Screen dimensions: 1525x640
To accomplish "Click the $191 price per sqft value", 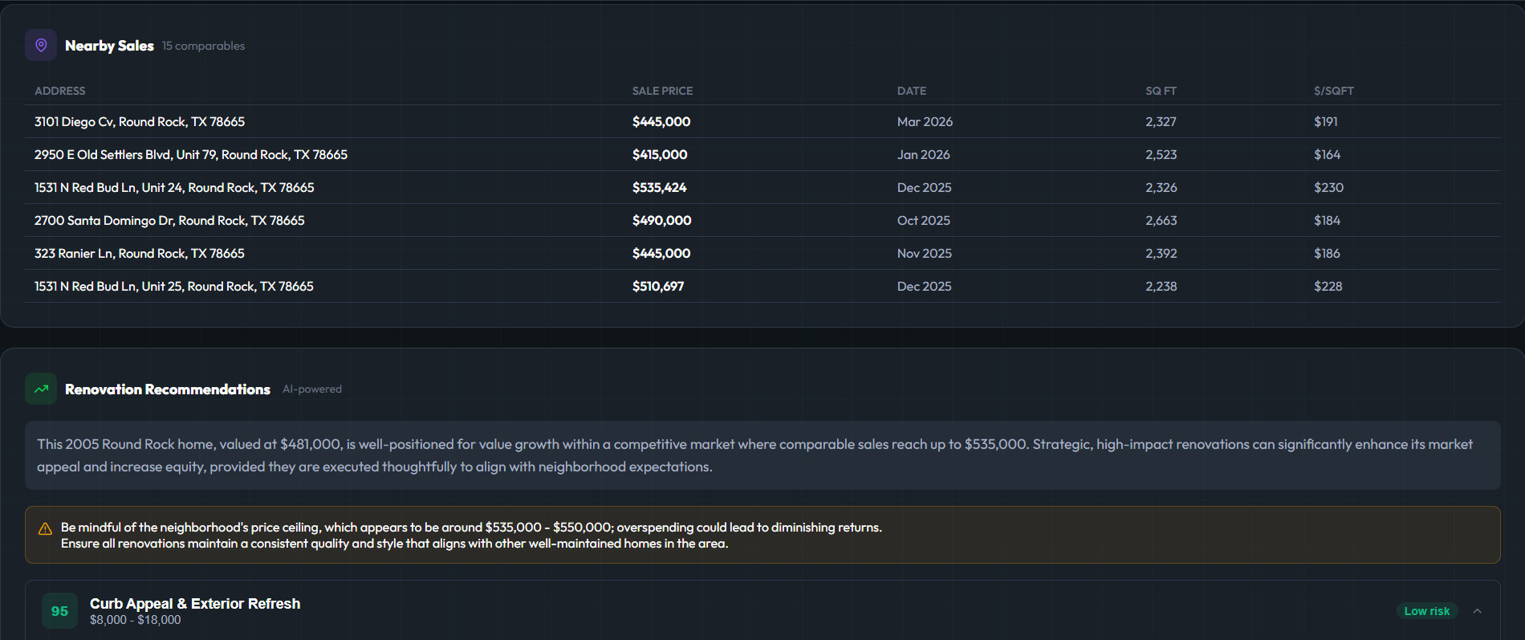I will click(x=1326, y=121).
